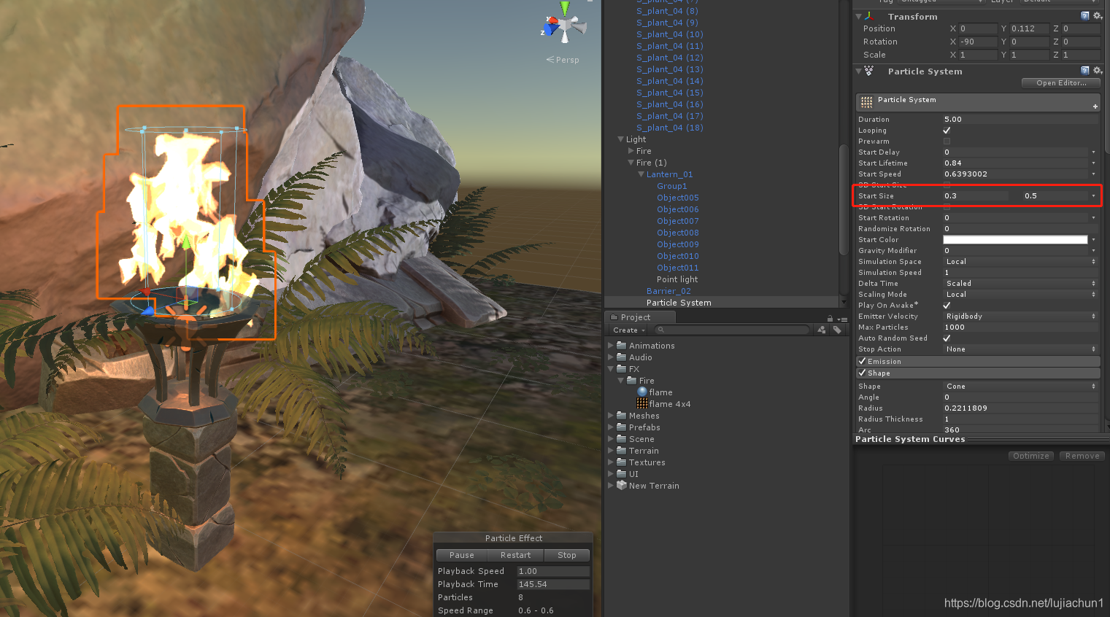1110x617 pixels.
Task: Open the Transform component gear menu
Action: (x=1097, y=16)
